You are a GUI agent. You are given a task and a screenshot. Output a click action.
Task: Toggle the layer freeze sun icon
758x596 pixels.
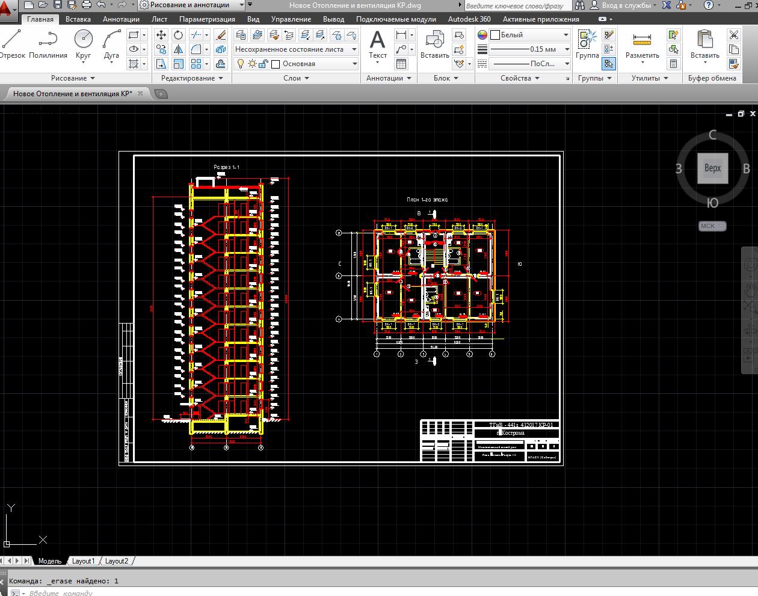coord(252,64)
